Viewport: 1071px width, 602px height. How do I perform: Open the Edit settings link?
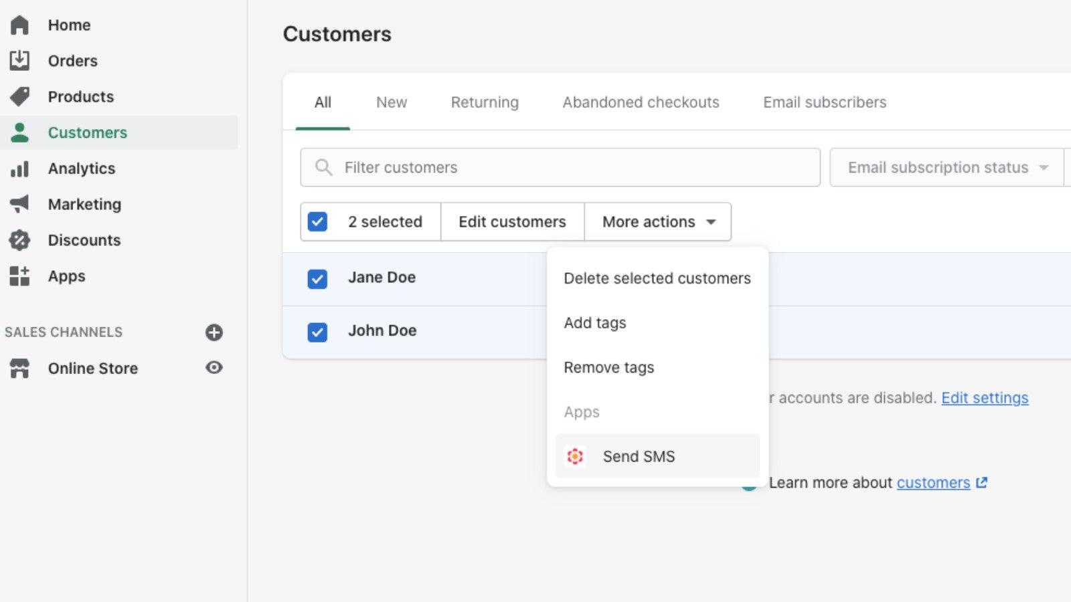[x=985, y=397]
